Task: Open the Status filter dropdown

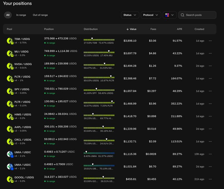Action: click(130, 15)
